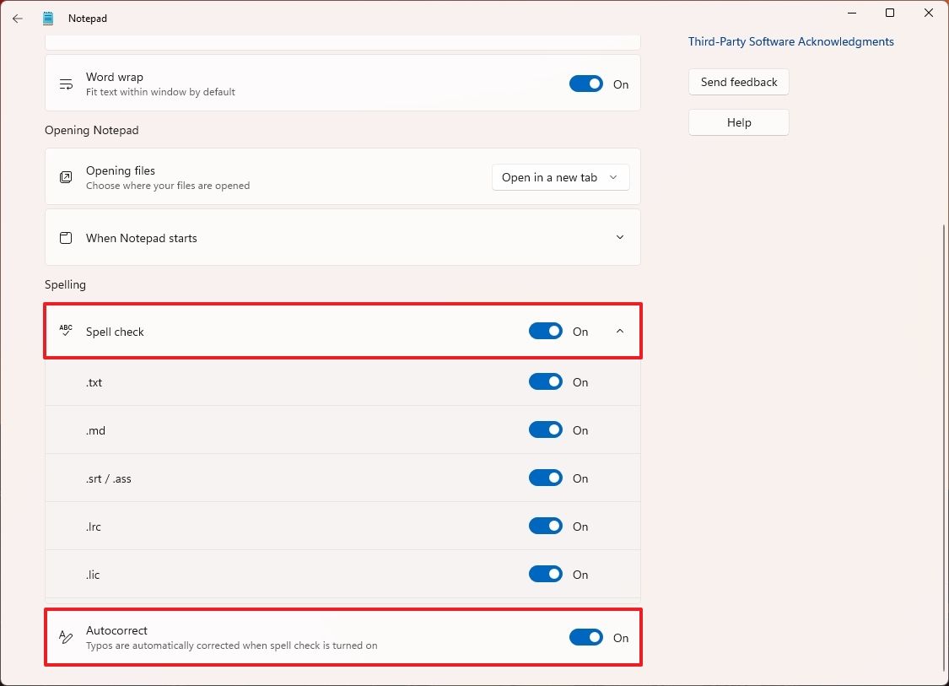Click the When Notepad starts icon

tap(66, 238)
